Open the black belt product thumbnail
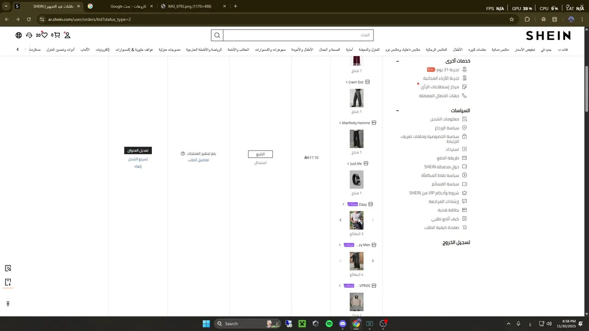The height and width of the screenshot is (331, 589). click(x=357, y=180)
